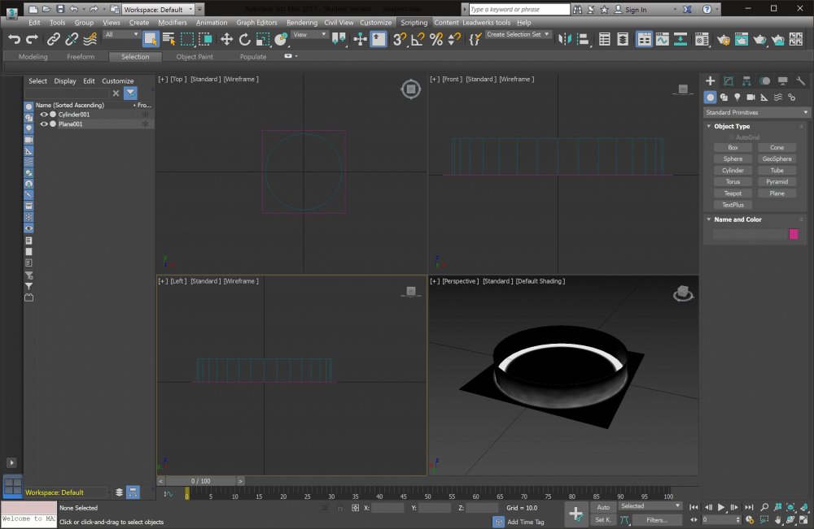Hide Cylinder001 using its eye icon
The height and width of the screenshot is (529, 814).
44,115
